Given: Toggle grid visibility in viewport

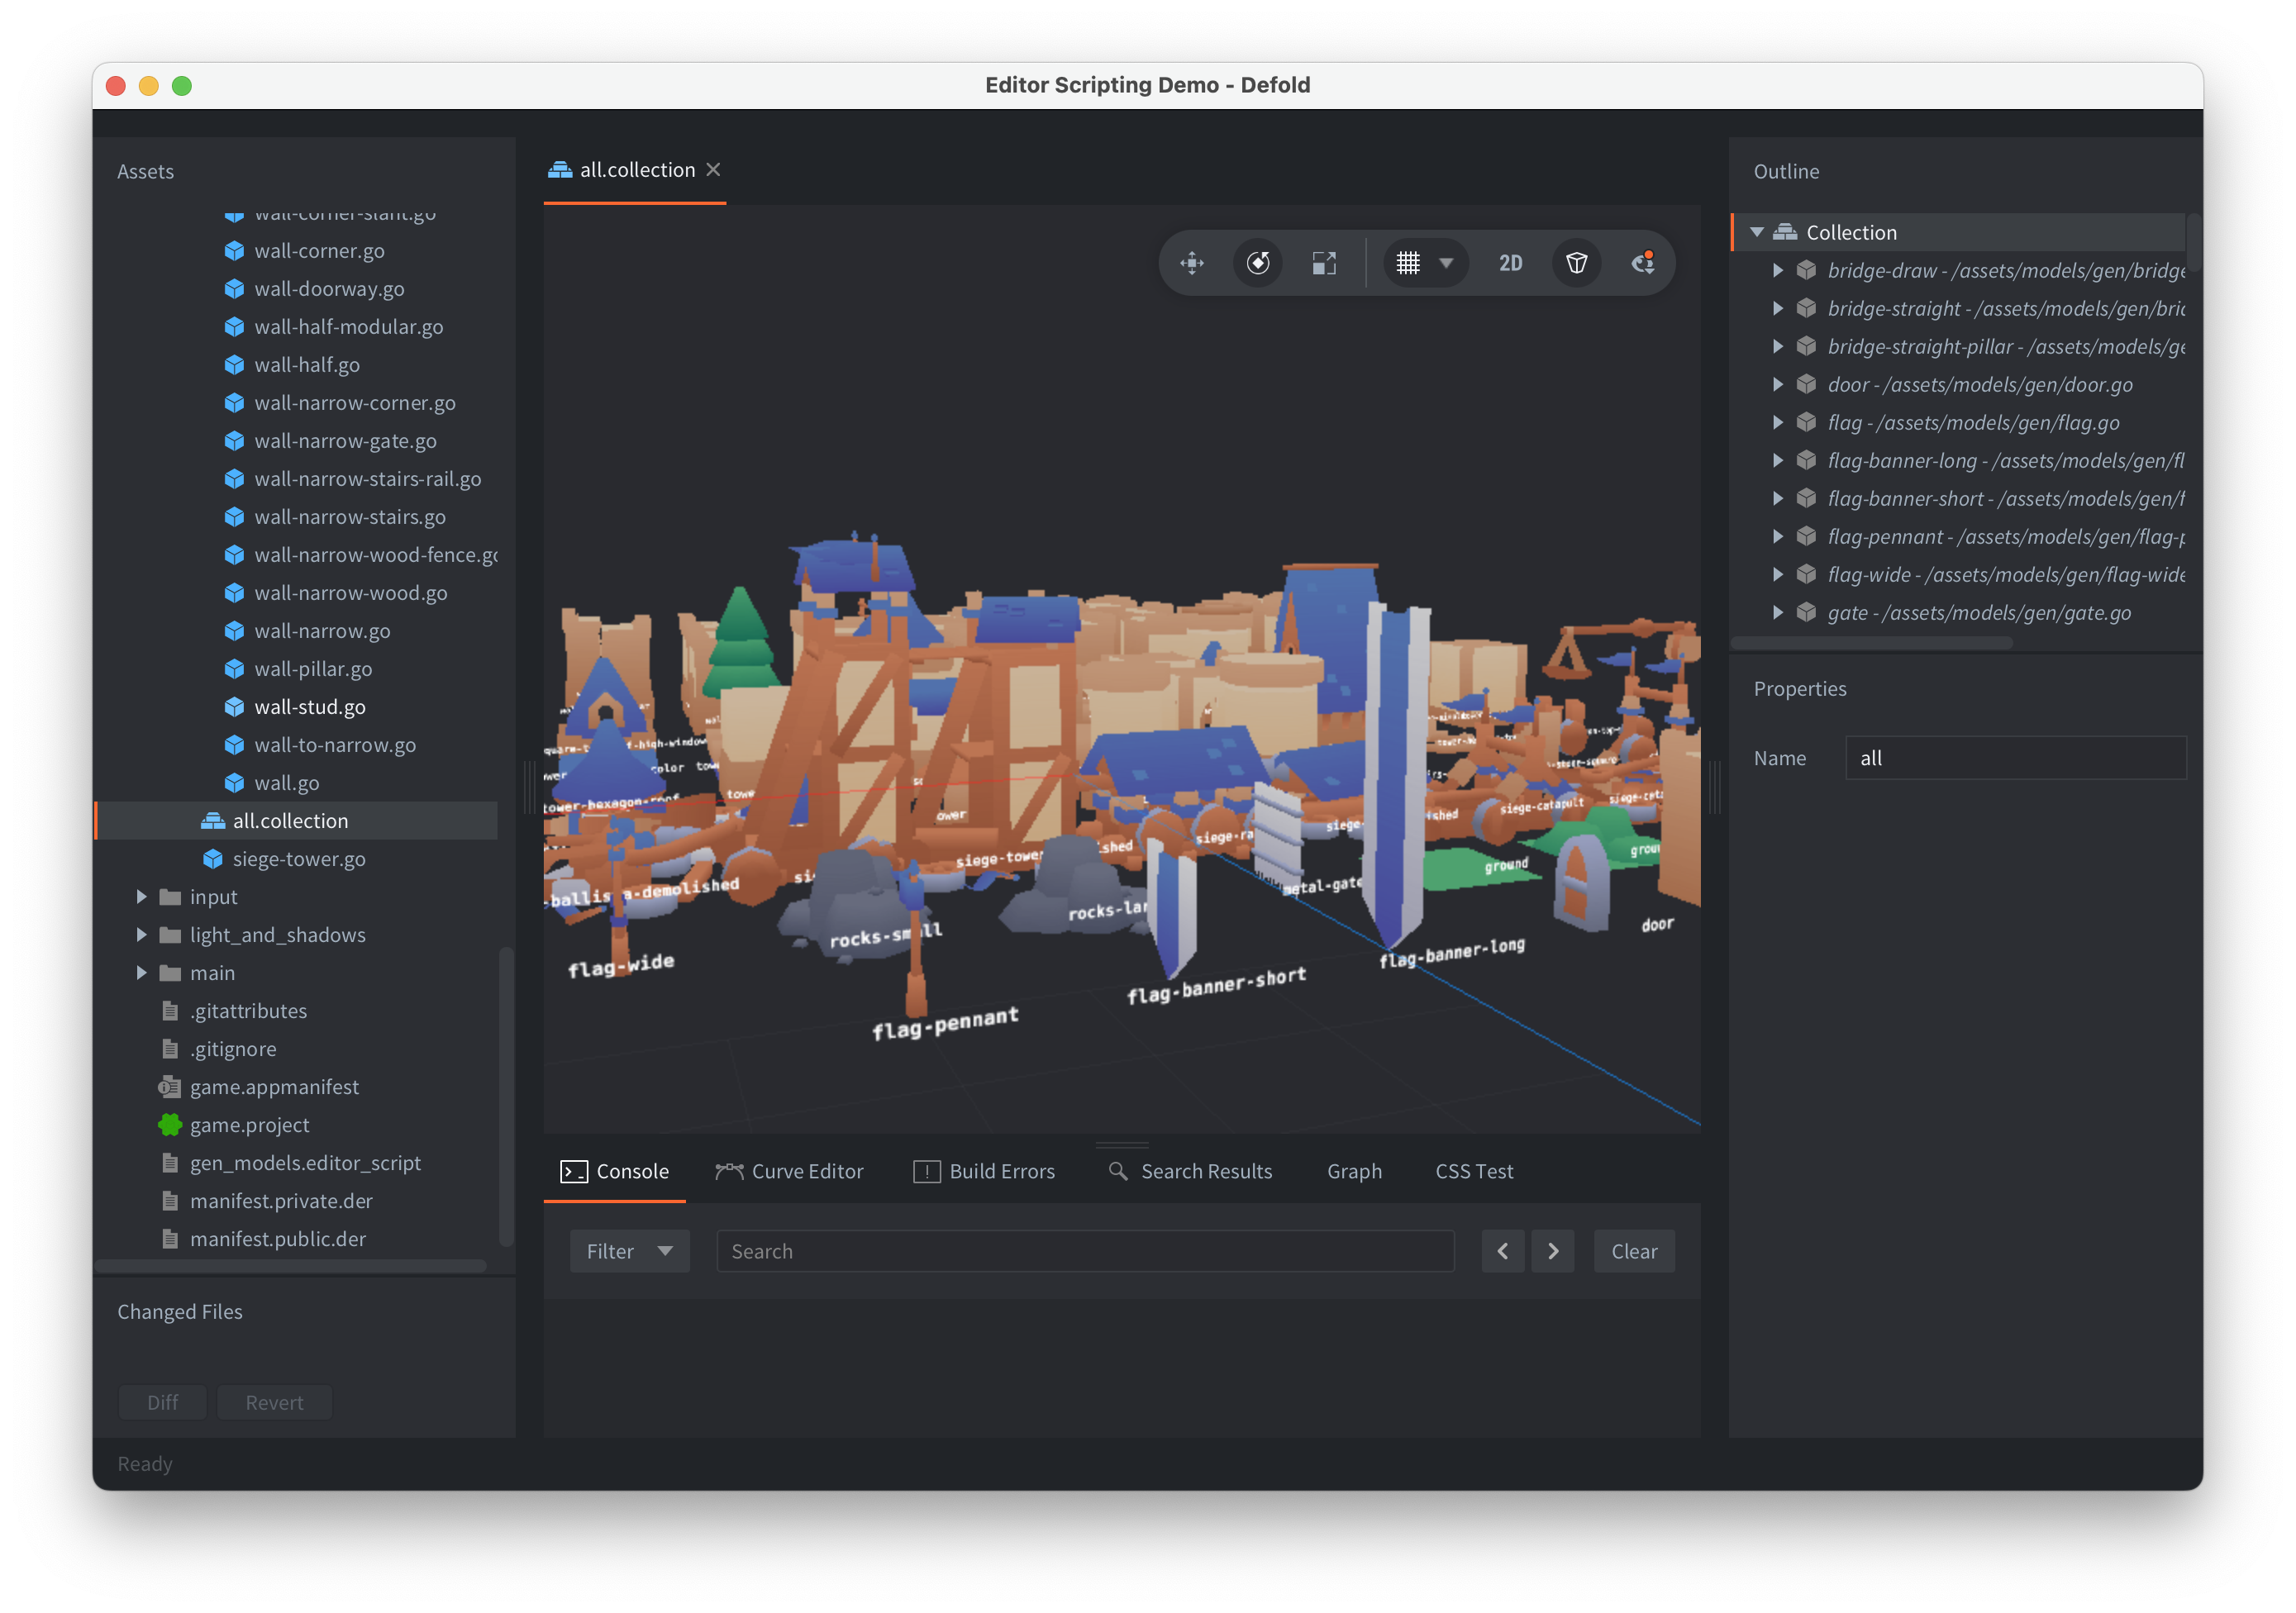Looking at the screenshot, I should 1408,263.
